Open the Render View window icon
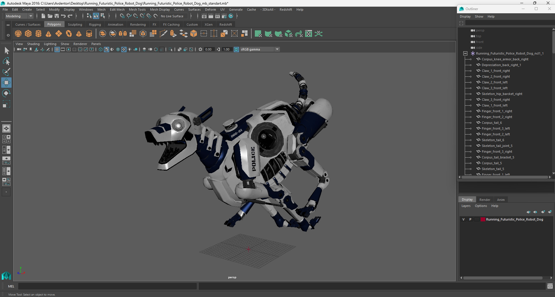The width and height of the screenshot is (555, 297). (x=204, y=16)
